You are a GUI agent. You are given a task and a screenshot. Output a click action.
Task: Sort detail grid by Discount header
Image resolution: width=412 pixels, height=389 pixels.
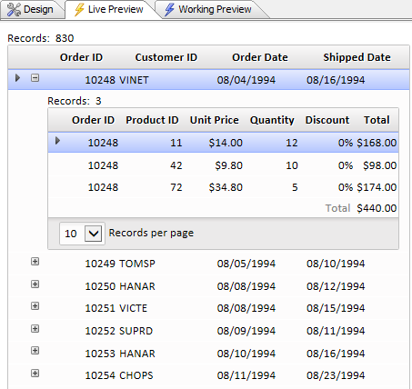327,120
